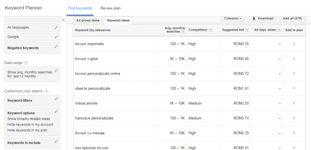311x150 pixels.
Task: Select keyword tricouri personalizate online
Action: tap(97, 74)
